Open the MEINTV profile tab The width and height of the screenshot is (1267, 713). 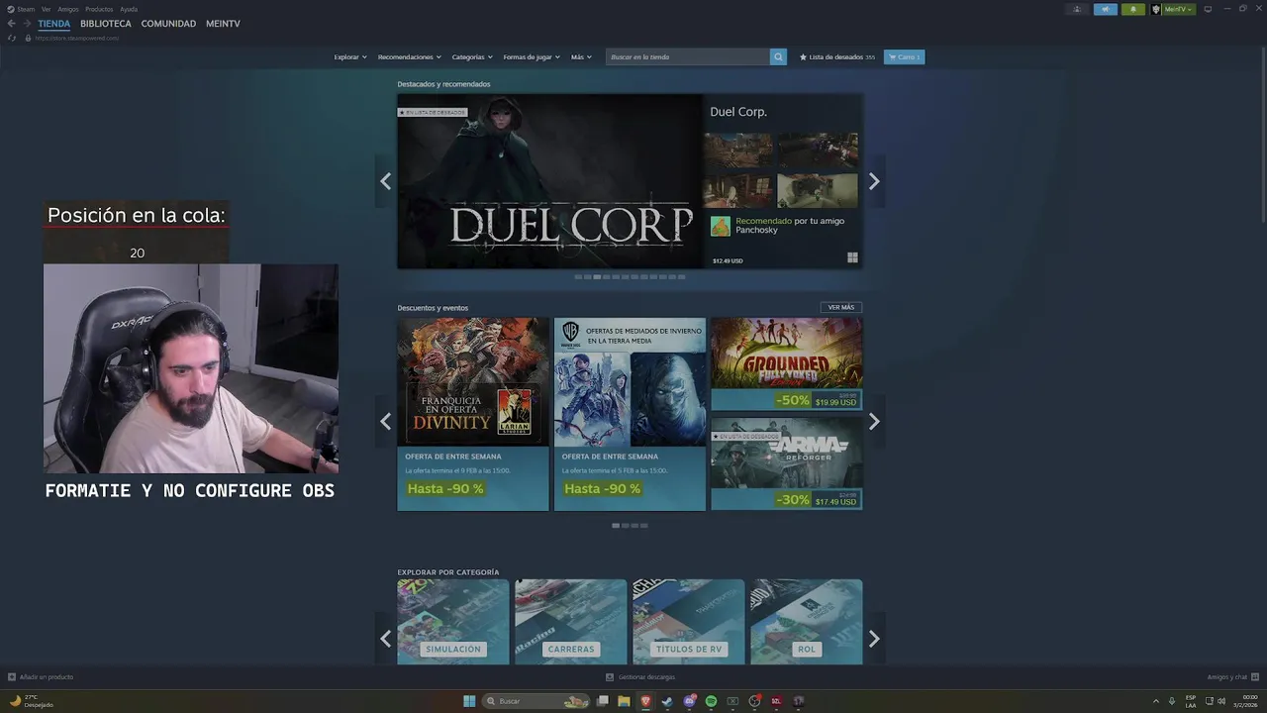tap(223, 24)
